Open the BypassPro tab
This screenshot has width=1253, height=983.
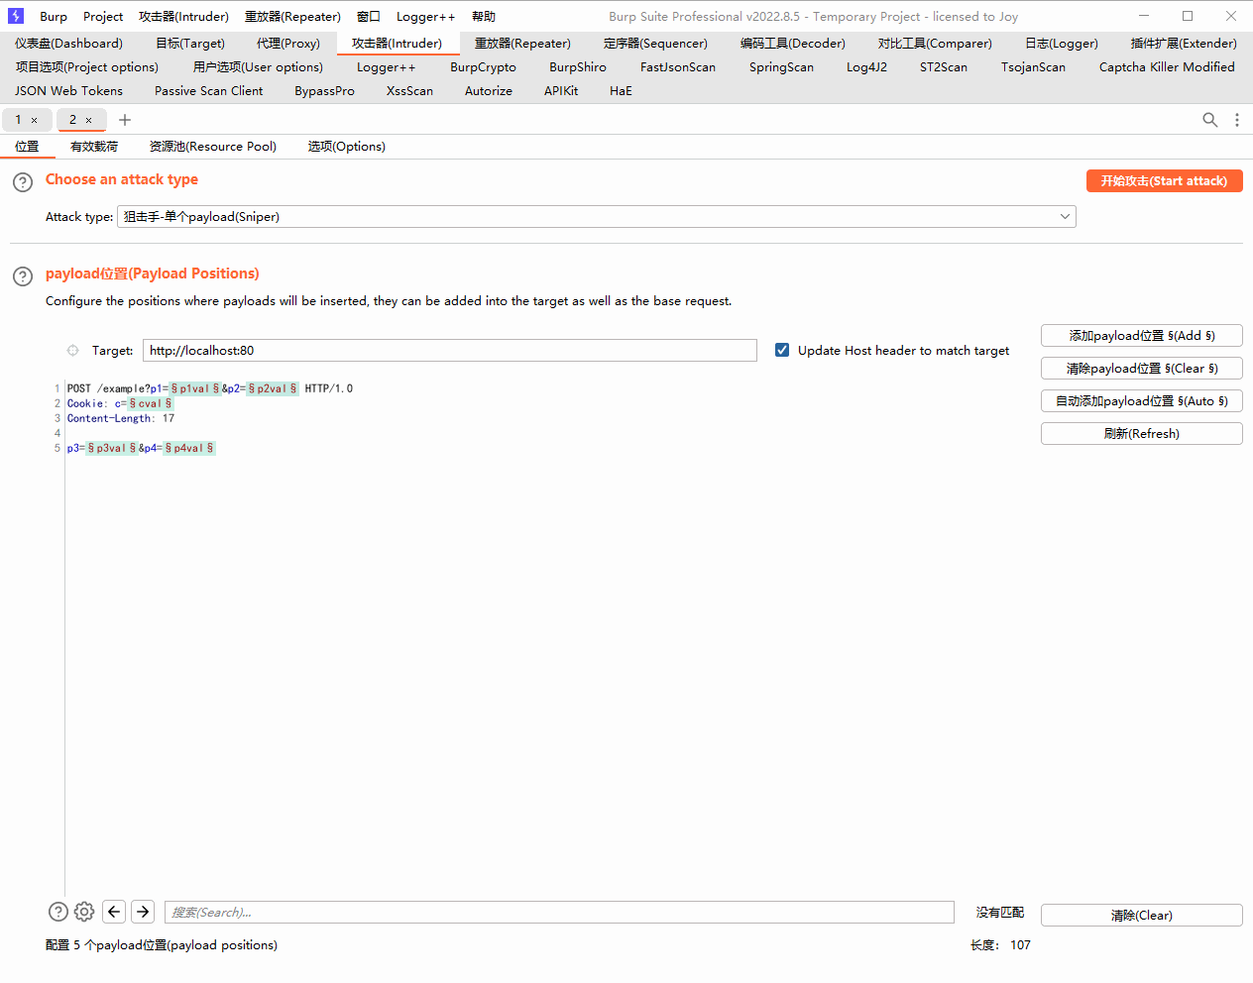click(x=324, y=91)
